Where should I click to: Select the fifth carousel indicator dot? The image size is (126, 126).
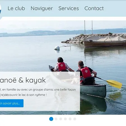coord(70,119)
